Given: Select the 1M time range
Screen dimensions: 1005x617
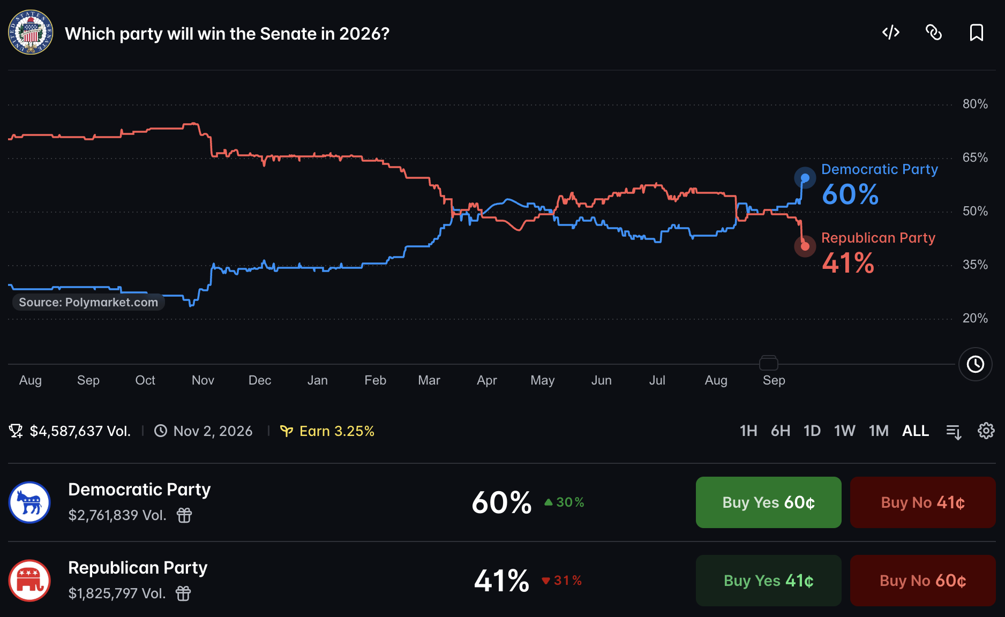Looking at the screenshot, I should [x=879, y=431].
